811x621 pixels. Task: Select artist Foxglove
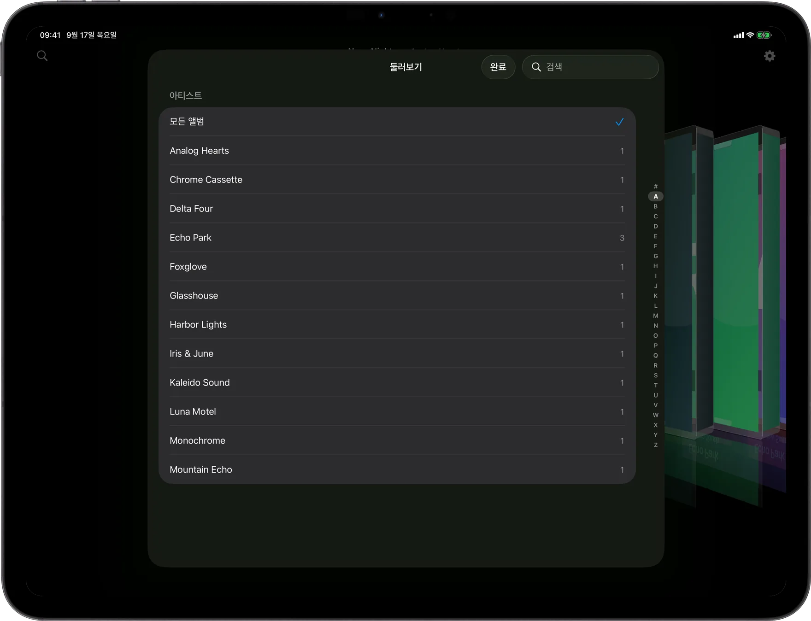click(397, 267)
